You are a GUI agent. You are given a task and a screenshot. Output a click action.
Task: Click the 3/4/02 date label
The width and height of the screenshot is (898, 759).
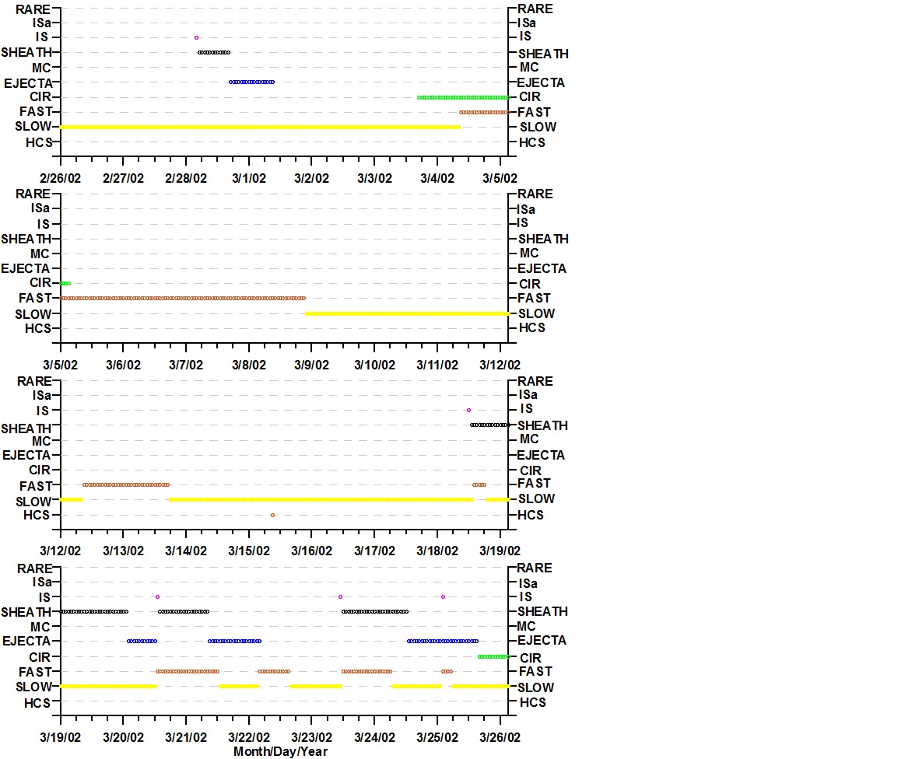[x=437, y=179]
